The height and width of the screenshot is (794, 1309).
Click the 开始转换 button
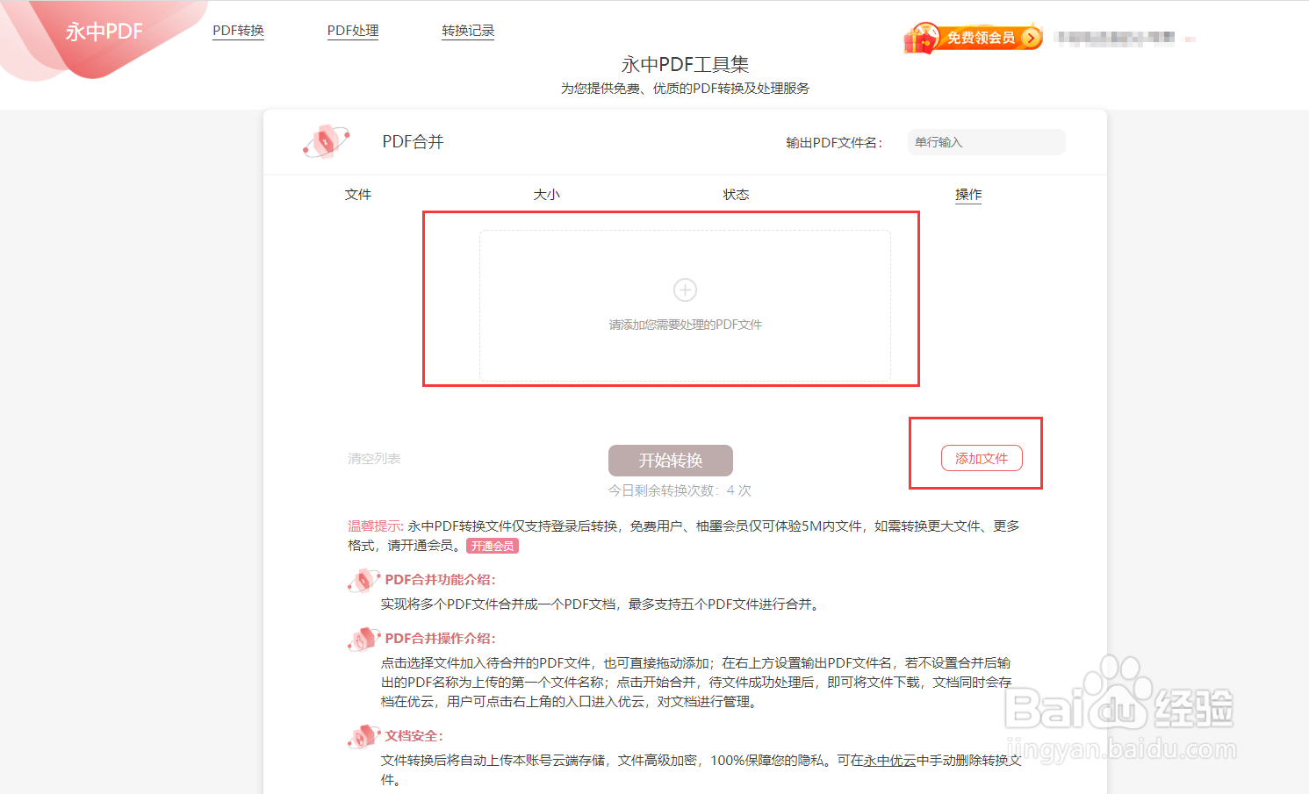coord(671,461)
